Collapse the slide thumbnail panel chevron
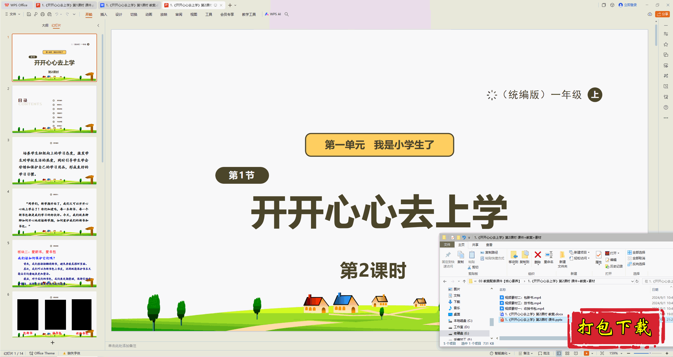The height and width of the screenshot is (357, 673). click(x=98, y=25)
